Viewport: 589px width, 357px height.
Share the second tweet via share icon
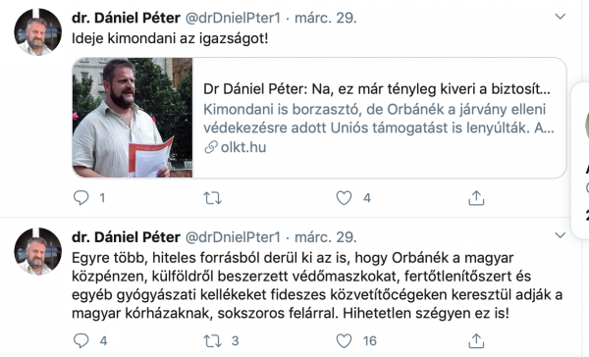tap(476, 341)
